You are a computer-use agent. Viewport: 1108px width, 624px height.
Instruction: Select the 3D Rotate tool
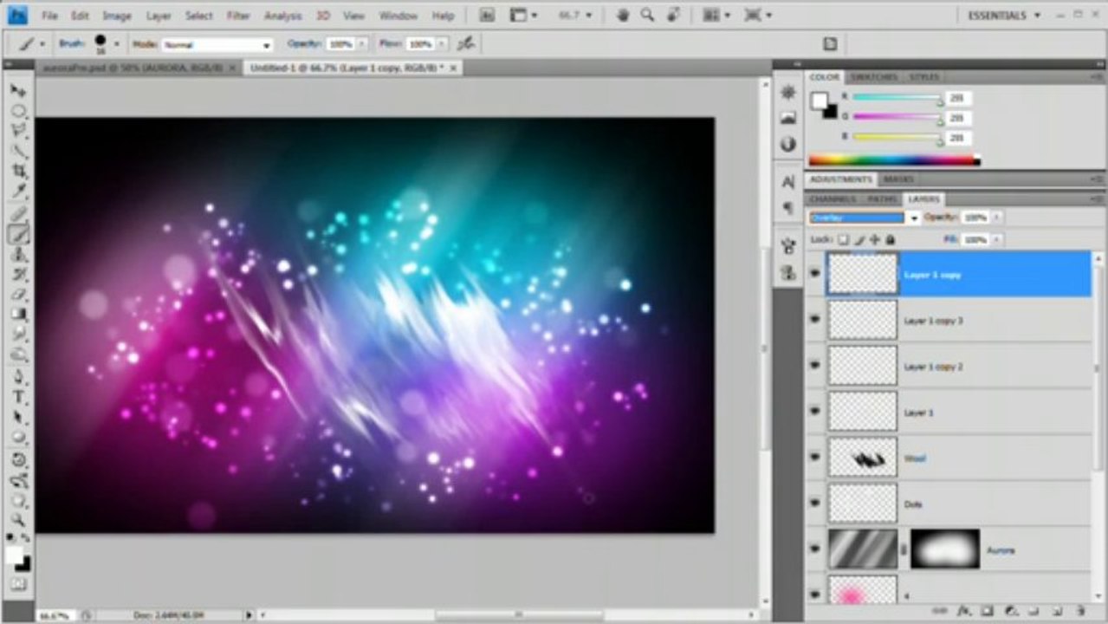click(x=18, y=460)
